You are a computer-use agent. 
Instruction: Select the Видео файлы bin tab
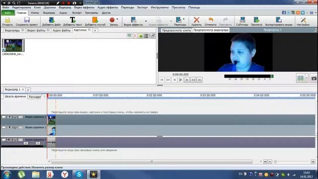pos(38,30)
